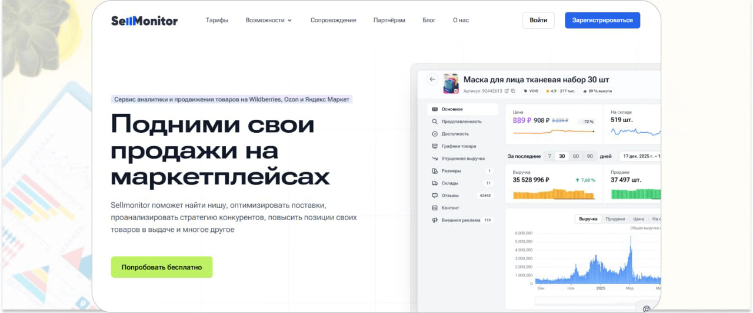753x313 pixels.
Task: Open the Сопровождение menu item
Action: pyautogui.click(x=334, y=21)
